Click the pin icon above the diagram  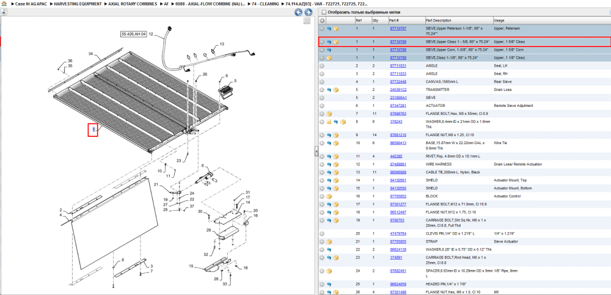coord(3,12)
